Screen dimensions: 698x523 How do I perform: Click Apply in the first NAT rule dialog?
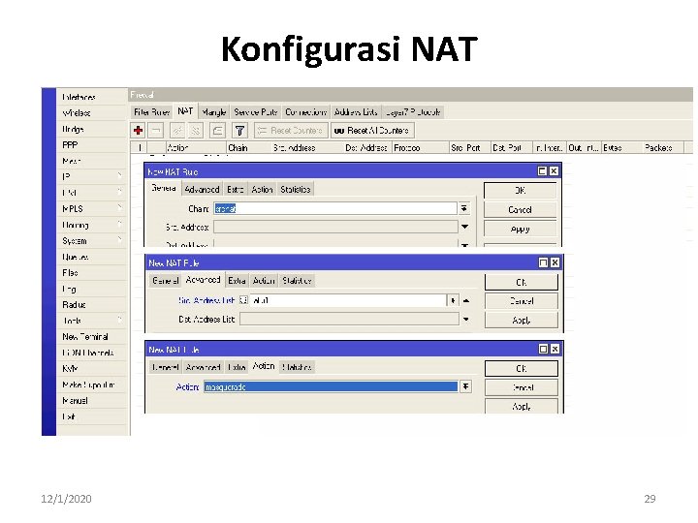pos(520,229)
